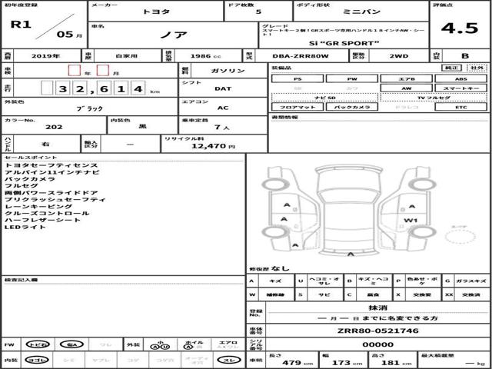Select the バックカメラ equipment box
492x369 pixels.
(352, 107)
